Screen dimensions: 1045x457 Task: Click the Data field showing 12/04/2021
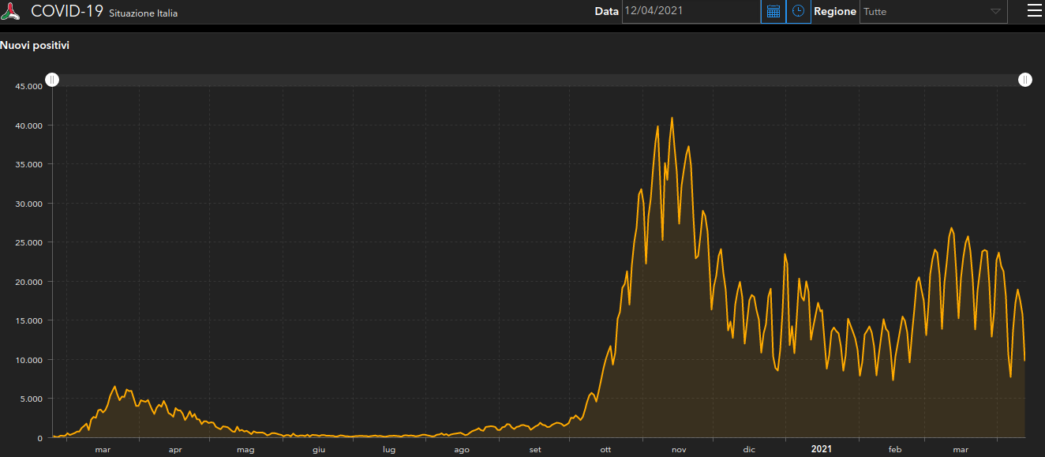point(690,11)
